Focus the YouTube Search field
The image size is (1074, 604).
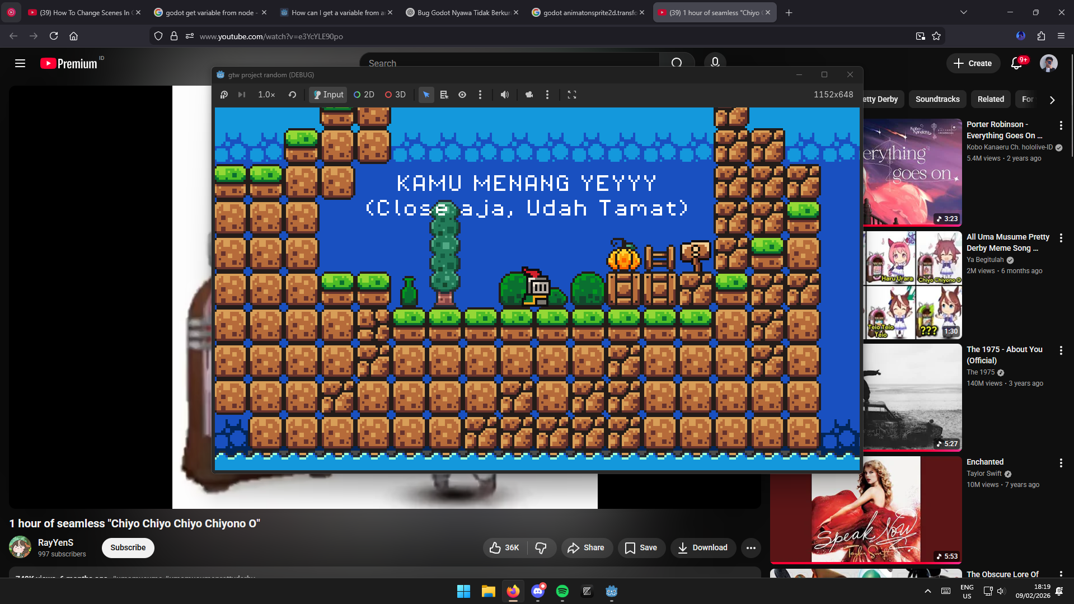tap(509, 63)
